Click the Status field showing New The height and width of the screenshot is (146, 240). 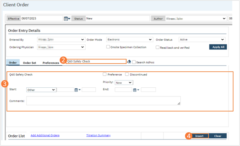coord(118,18)
